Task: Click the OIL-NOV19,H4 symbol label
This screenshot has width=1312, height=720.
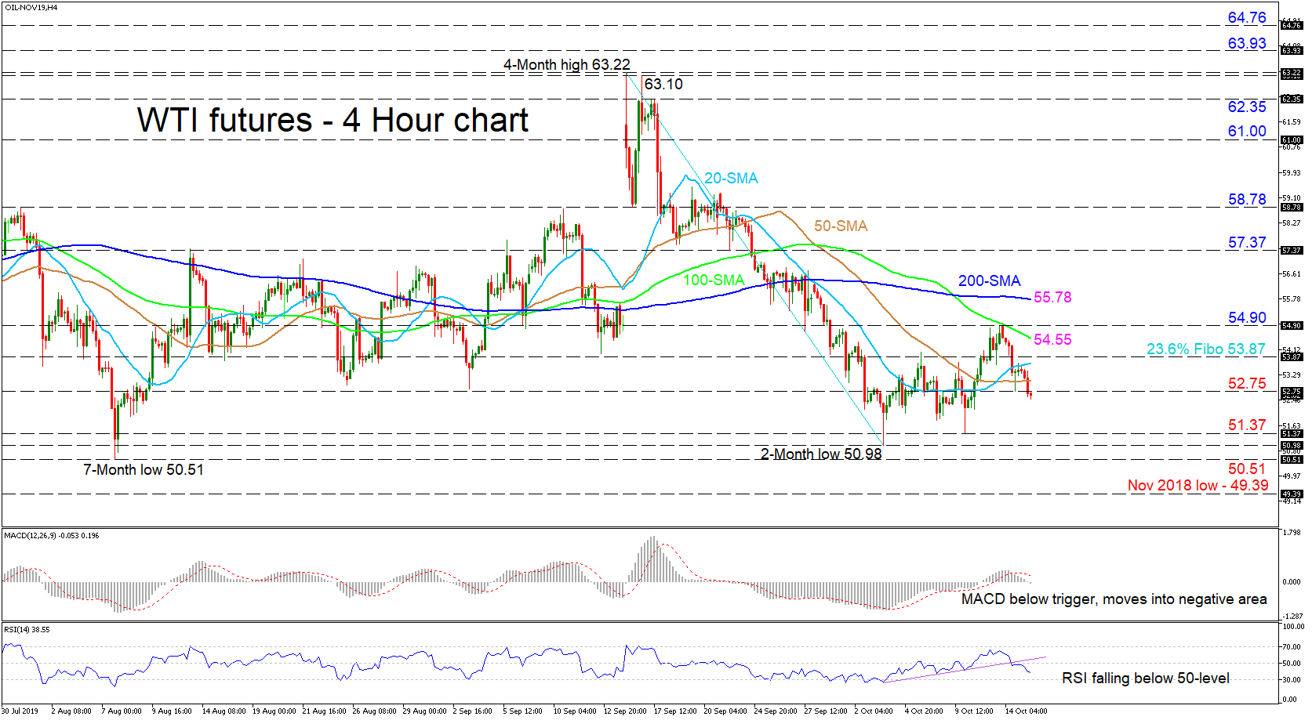Action: [x=31, y=7]
